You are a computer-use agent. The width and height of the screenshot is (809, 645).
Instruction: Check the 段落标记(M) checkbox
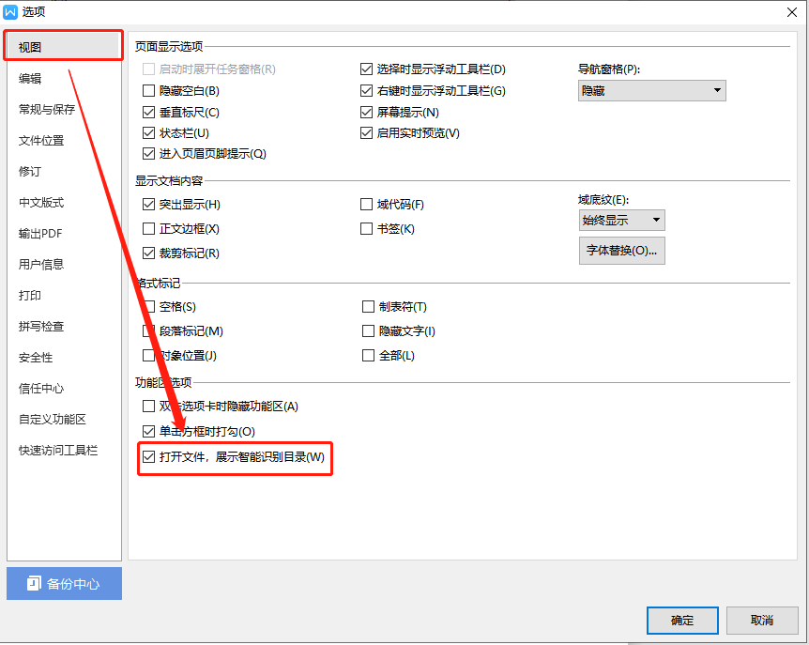[x=148, y=331]
